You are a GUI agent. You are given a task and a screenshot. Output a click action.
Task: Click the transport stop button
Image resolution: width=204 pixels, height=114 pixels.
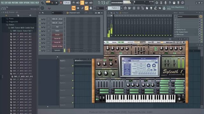pyautogui.click(x=56, y=3)
